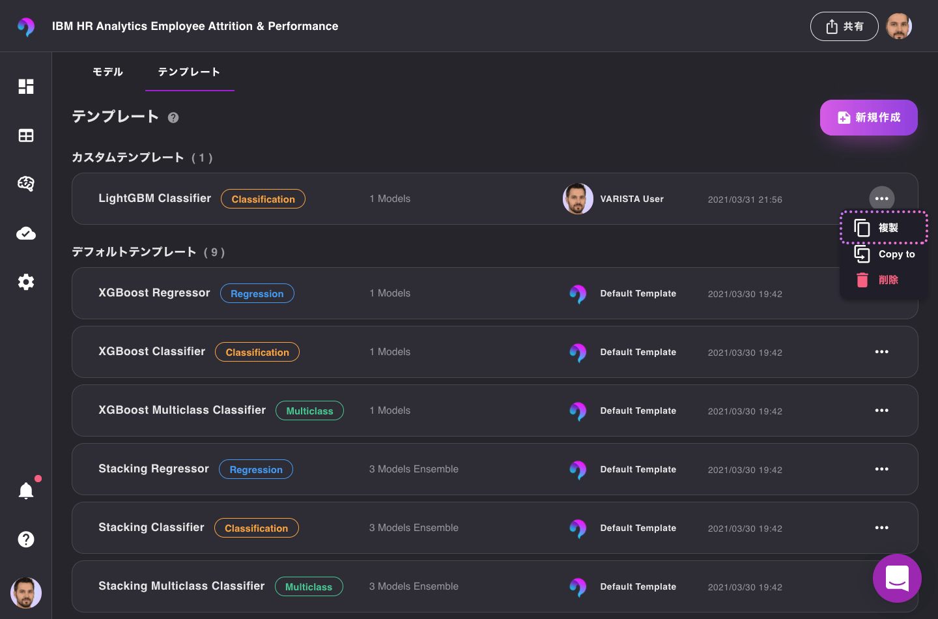Open the dataset table icon in the sidebar

point(26,135)
